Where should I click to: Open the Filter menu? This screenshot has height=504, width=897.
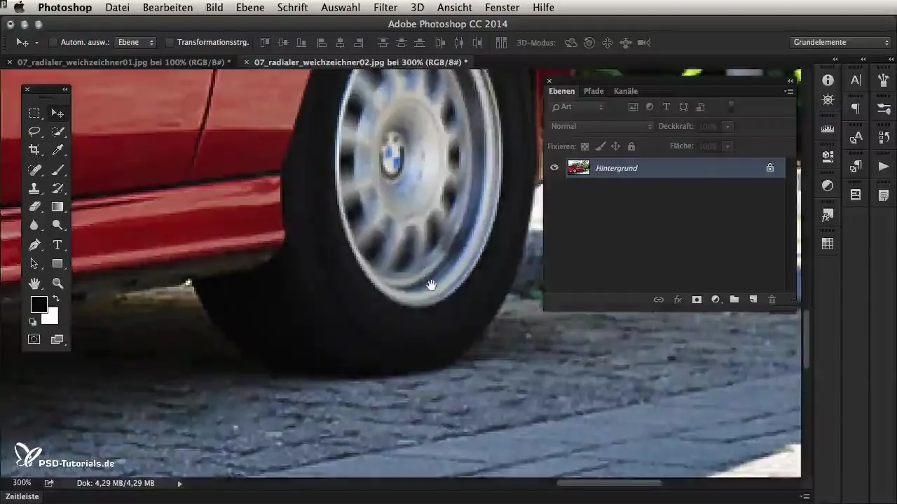385,8
